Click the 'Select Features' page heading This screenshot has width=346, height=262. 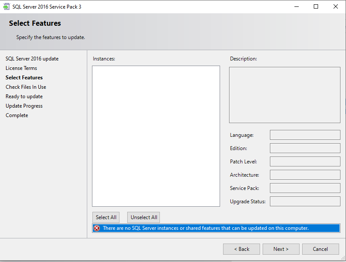[x=35, y=23]
